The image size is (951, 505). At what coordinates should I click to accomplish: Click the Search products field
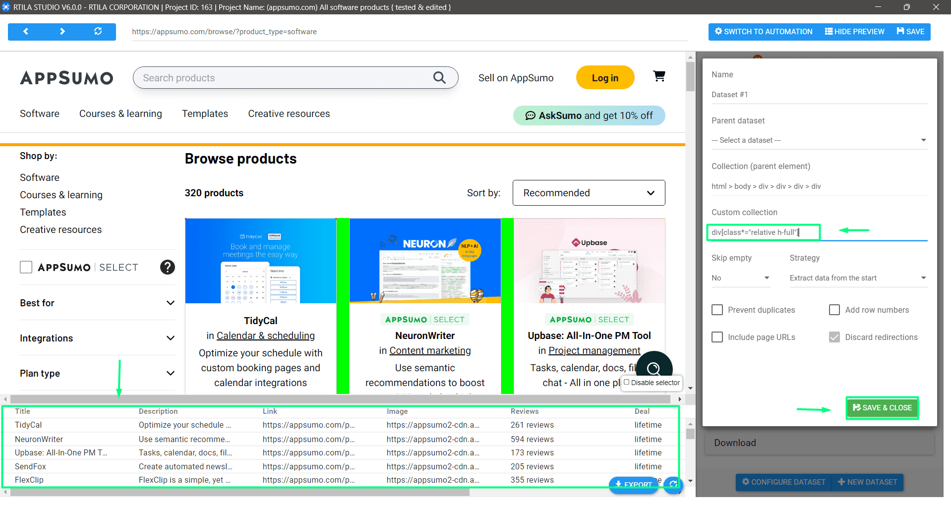tap(296, 78)
